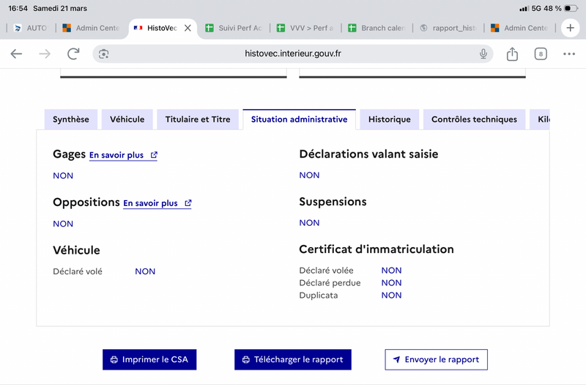Open the browser three-dots menu
Image resolution: width=586 pixels, height=385 pixels.
coord(569,54)
